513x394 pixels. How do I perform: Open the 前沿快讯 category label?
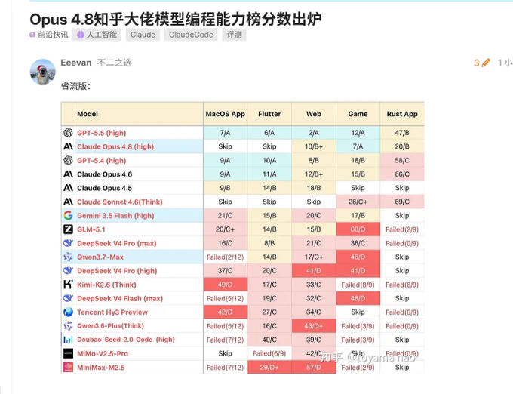[53, 35]
